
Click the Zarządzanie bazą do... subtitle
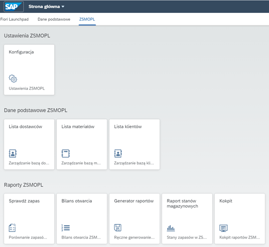point(29,163)
